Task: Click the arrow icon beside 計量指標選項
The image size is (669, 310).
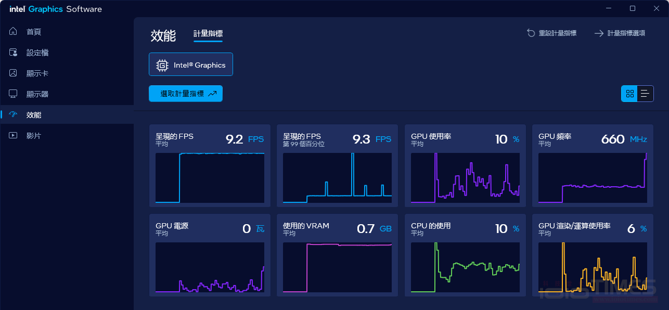Action: tap(599, 33)
